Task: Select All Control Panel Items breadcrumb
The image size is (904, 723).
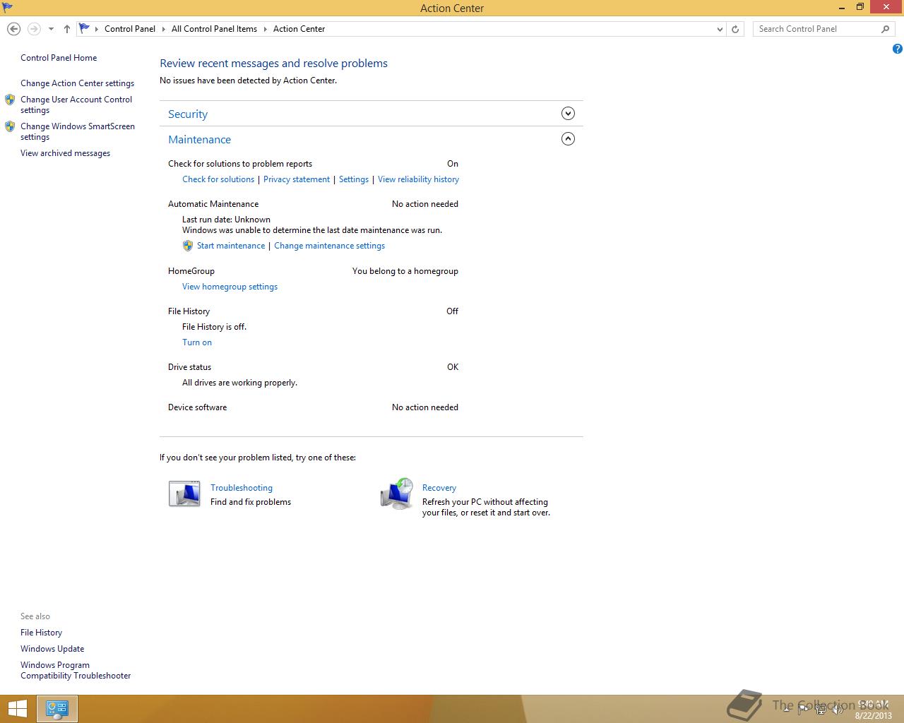Action: click(214, 29)
